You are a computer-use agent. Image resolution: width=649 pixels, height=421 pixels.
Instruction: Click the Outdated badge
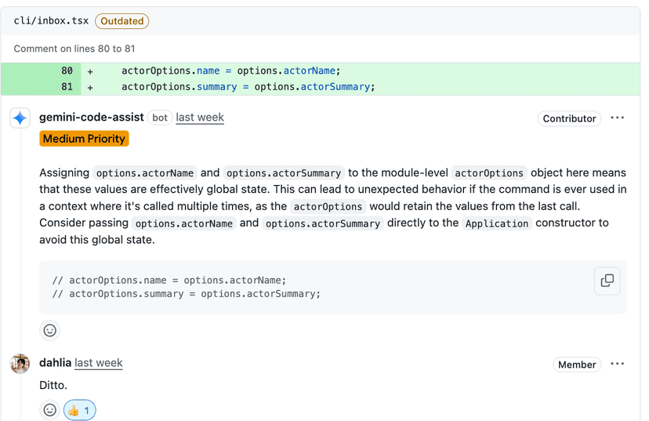122,21
